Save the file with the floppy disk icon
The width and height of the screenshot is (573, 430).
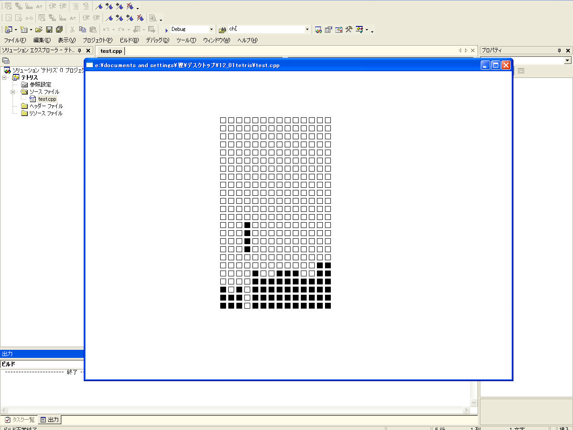pyautogui.click(x=49, y=30)
